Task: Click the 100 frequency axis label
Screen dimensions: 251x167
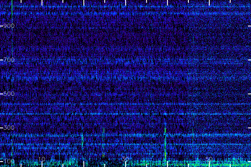Action: 9,161
